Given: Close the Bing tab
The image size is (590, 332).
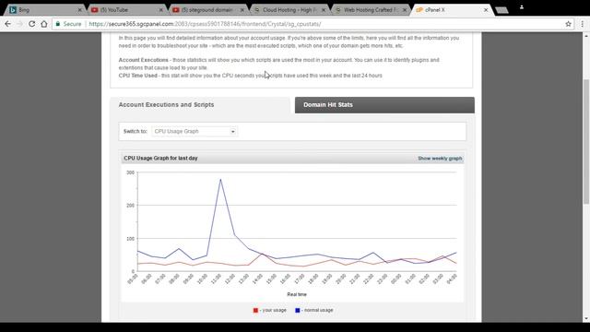Looking at the screenshot, I should tap(80, 10).
